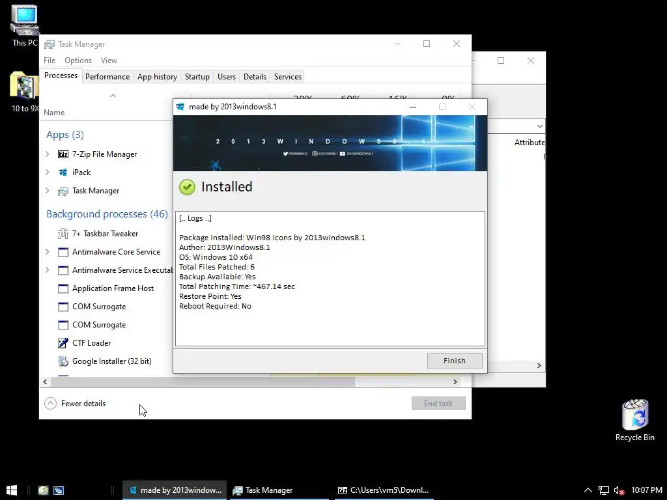Click the green Installed checkmark icon
Viewport: 667px width, 500px height.
(x=187, y=187)
